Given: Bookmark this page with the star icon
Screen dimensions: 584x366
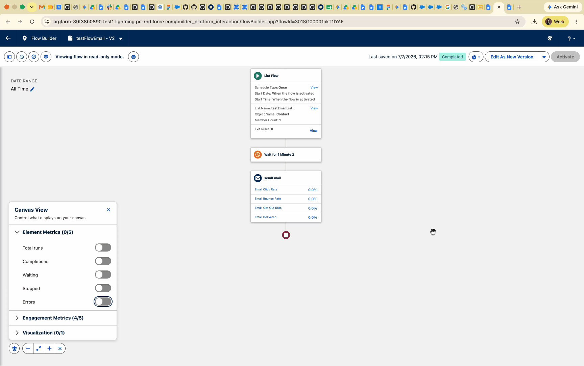Looking at the screenshot, I should [x=517, y=22].
